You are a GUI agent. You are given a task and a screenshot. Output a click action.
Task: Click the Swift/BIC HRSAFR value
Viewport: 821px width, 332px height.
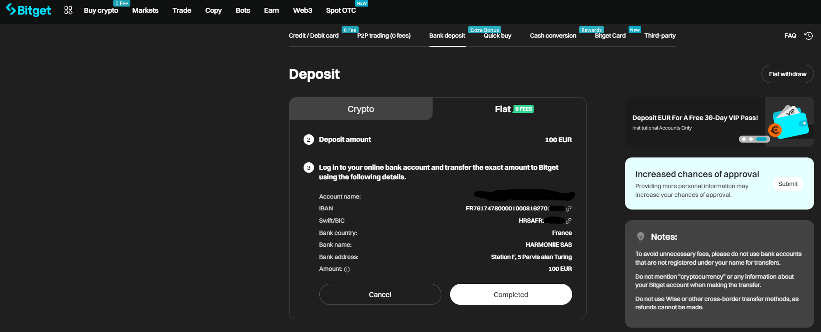[531, 221]
